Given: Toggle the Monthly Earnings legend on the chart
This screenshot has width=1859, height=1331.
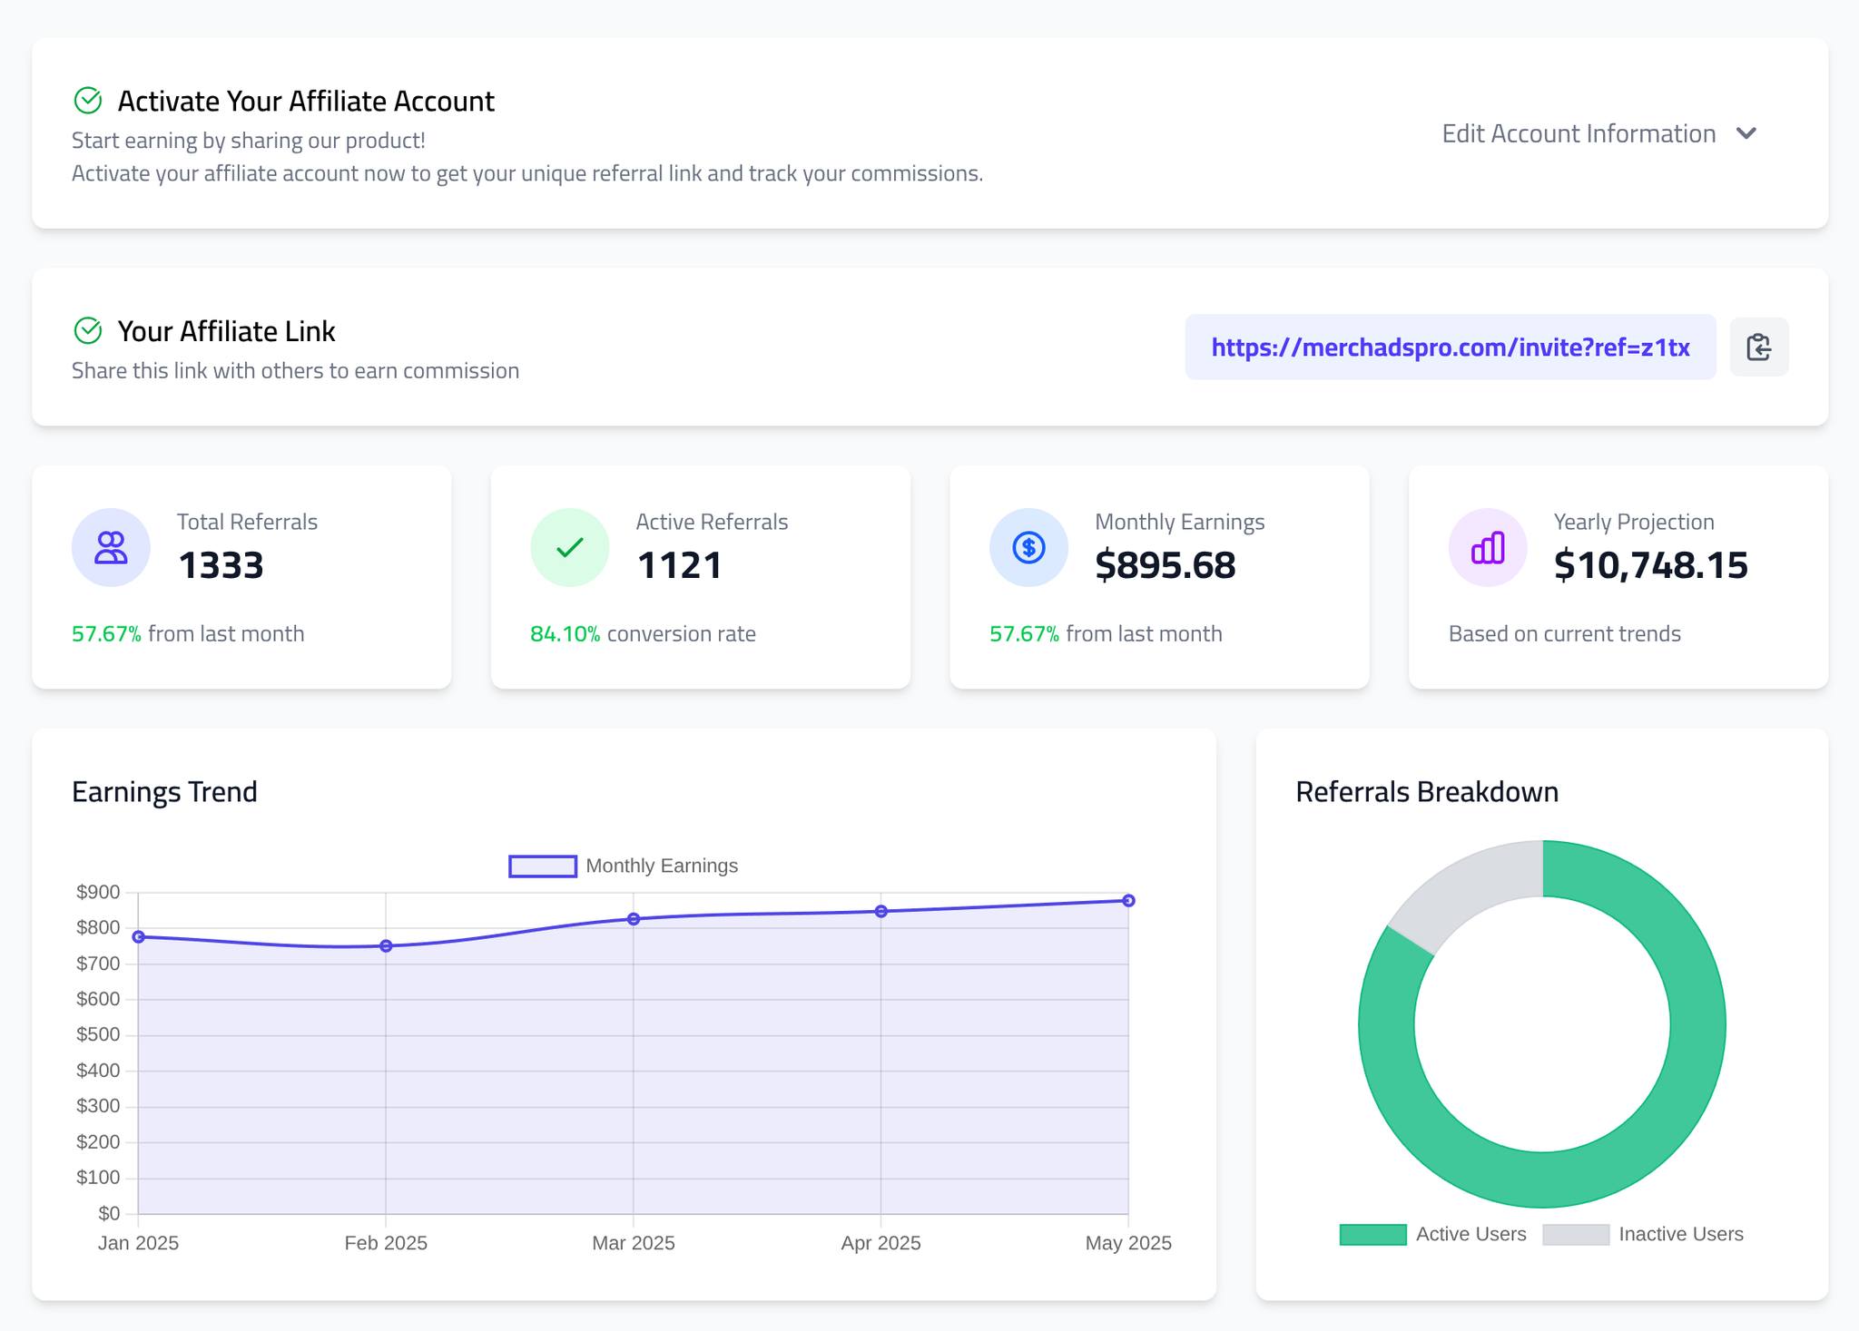Looking at the screenshot, I should tap(625, 866).
